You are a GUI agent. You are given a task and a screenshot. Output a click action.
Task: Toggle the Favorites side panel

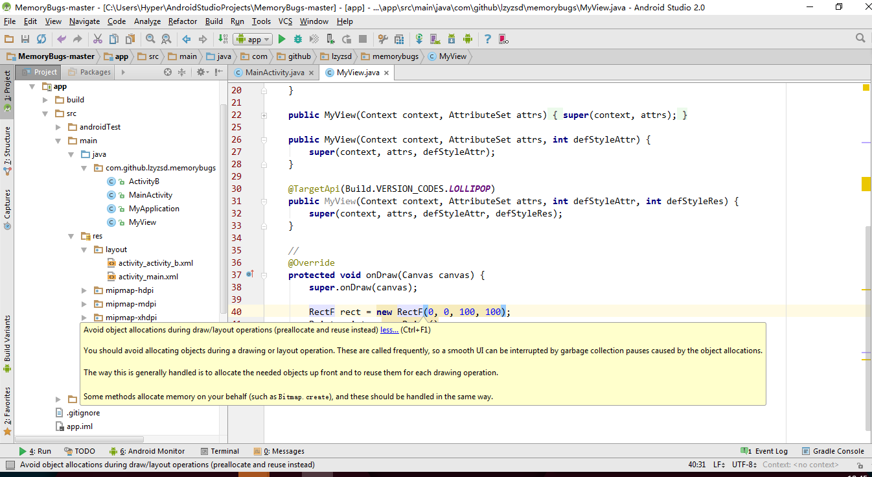7,410
